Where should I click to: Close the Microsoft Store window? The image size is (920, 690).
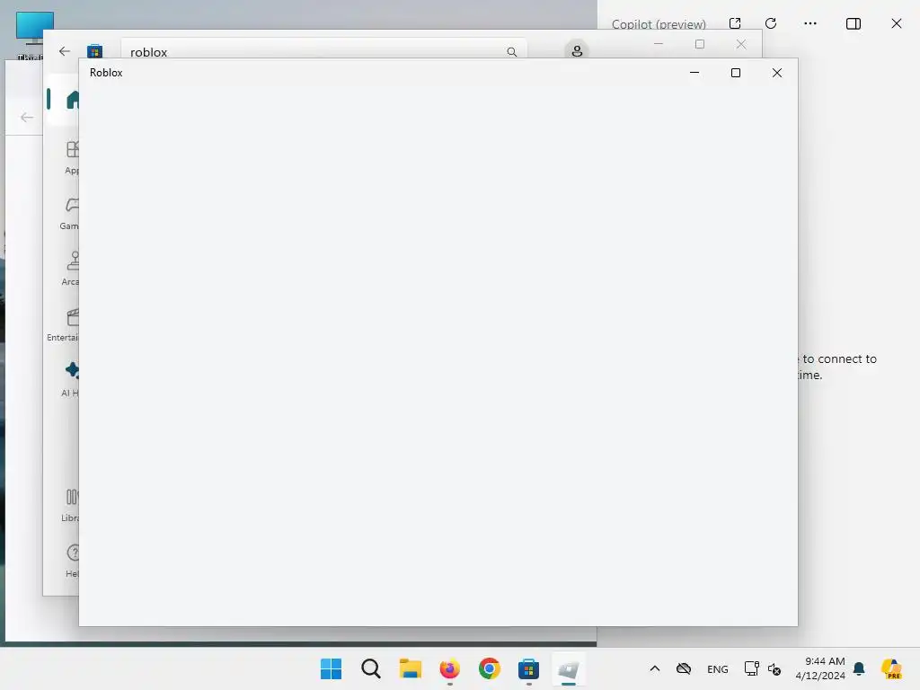(x=741, y=44)
